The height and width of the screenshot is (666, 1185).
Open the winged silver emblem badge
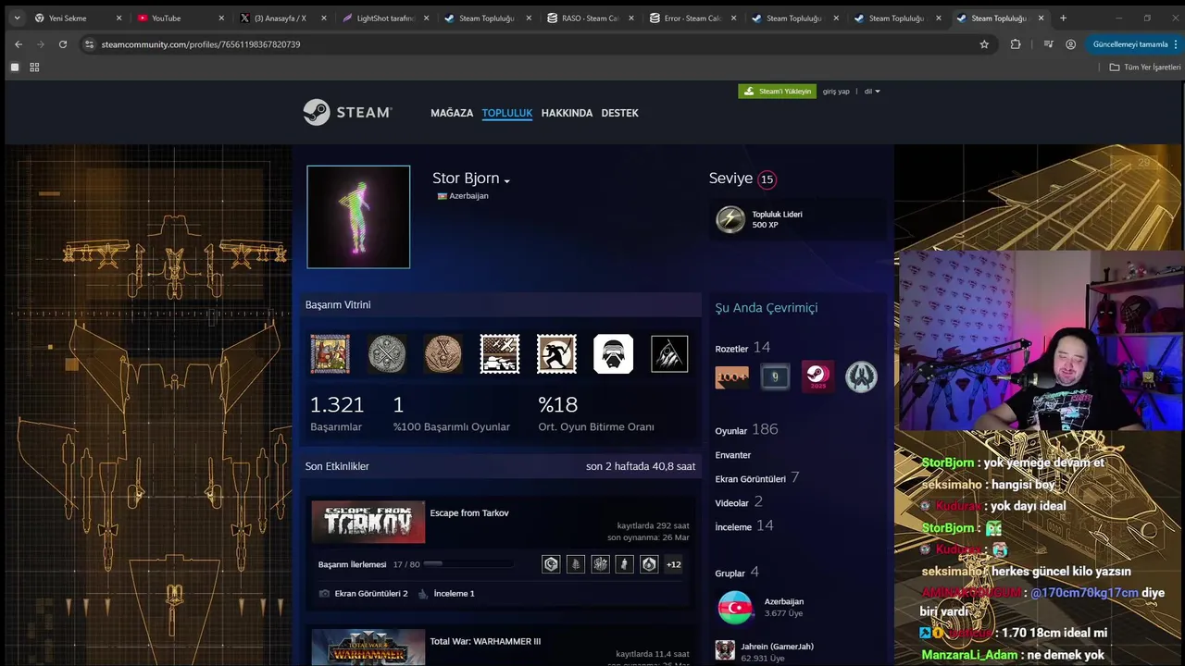coord(861,376)
